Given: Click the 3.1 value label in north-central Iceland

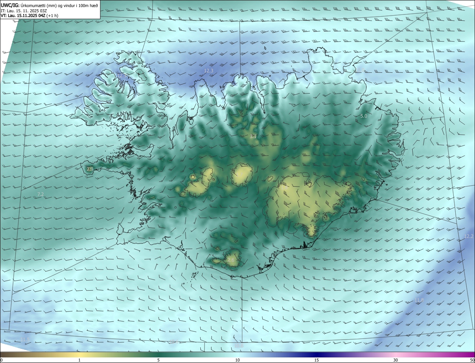Looking at the screenshot, I should (x=253, y=137).
